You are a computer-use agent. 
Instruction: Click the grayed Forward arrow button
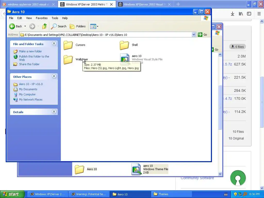pyautogui.click(x=32, y=26)
